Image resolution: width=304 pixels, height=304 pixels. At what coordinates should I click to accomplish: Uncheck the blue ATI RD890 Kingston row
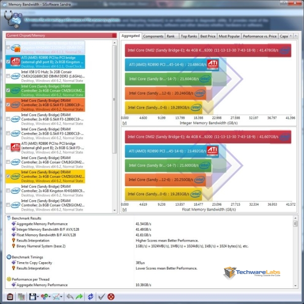point(8,62)
